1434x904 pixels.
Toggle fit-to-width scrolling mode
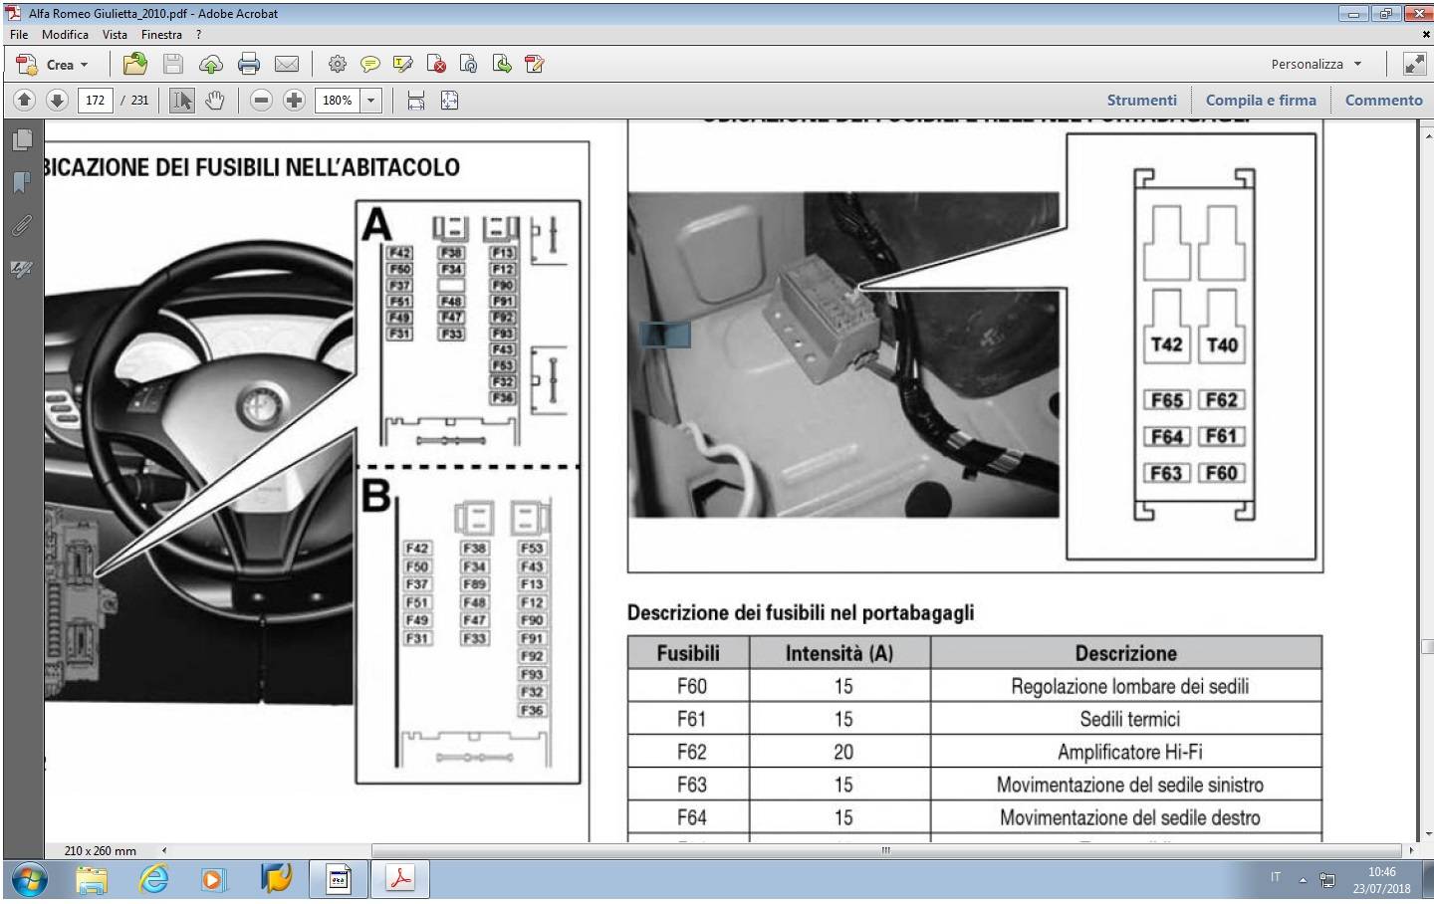click(416, 101)
